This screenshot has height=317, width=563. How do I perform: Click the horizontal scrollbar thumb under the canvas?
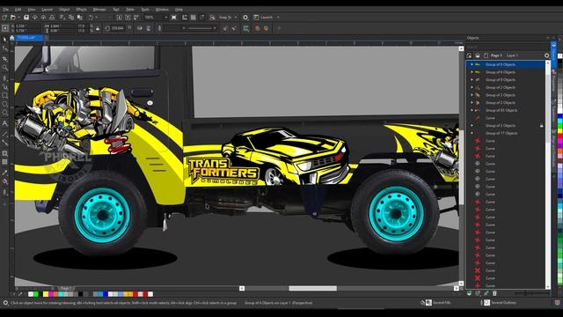click(313, 288)
